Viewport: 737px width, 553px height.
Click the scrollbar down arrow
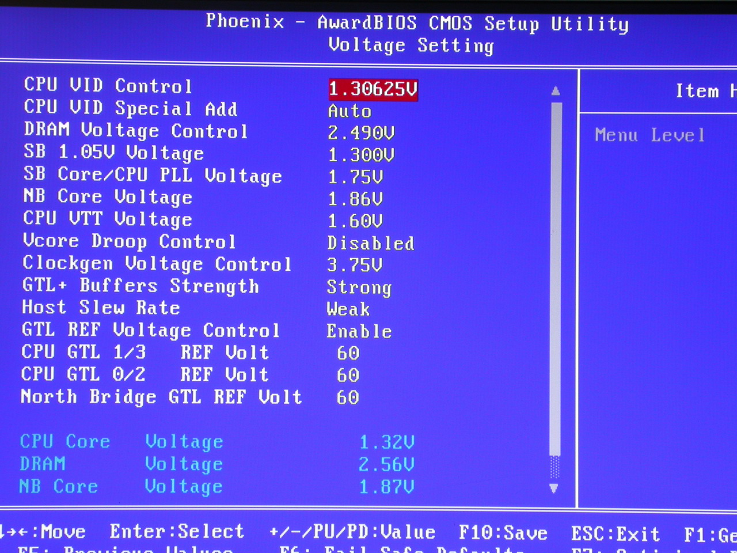click(x=554, y=488)
